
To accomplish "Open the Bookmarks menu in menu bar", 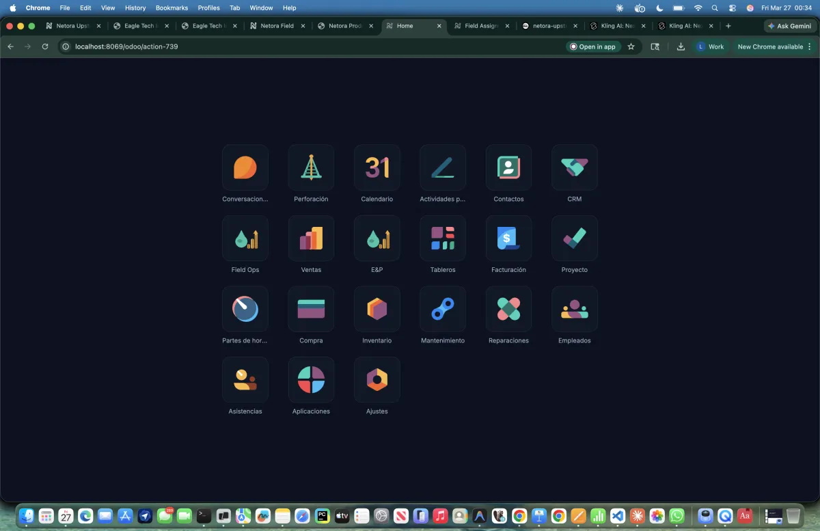I will pos(172,8).
